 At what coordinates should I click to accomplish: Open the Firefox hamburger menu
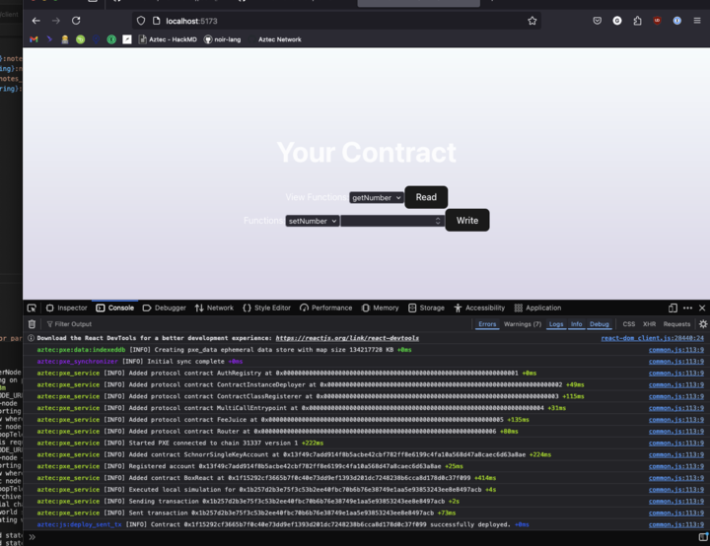(697, 21)
